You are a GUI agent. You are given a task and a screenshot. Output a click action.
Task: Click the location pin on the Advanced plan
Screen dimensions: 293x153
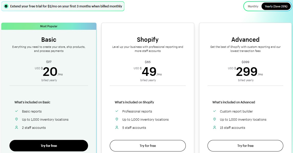pyautogui.click(x=214, y=119)
